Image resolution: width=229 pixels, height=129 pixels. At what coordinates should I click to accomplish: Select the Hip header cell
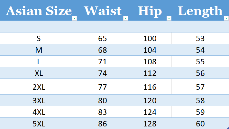pyautogui.click(x=150, y=11)
